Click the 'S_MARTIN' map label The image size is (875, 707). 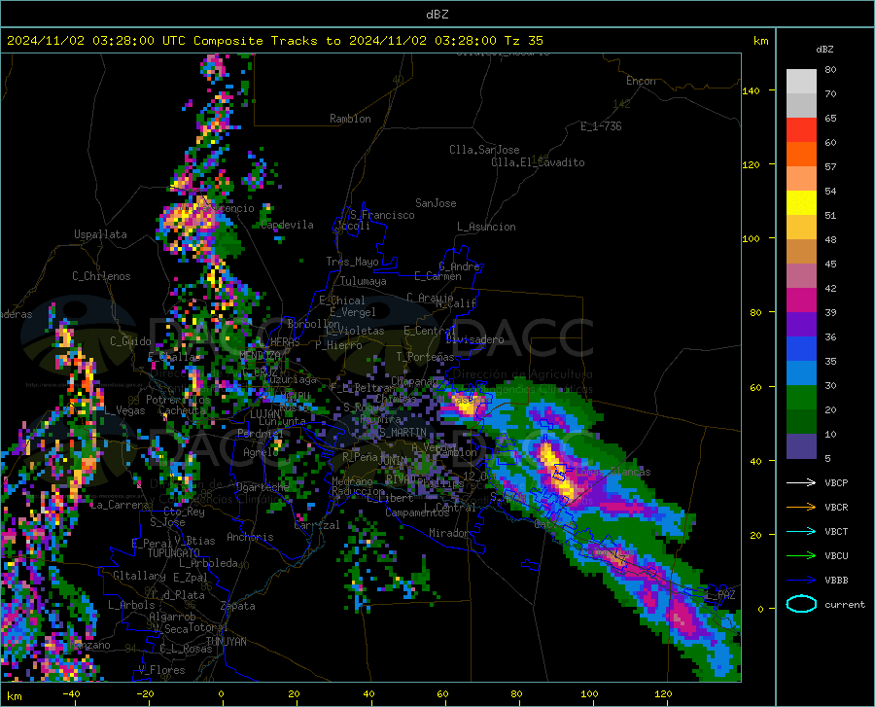tap(402, 432)
